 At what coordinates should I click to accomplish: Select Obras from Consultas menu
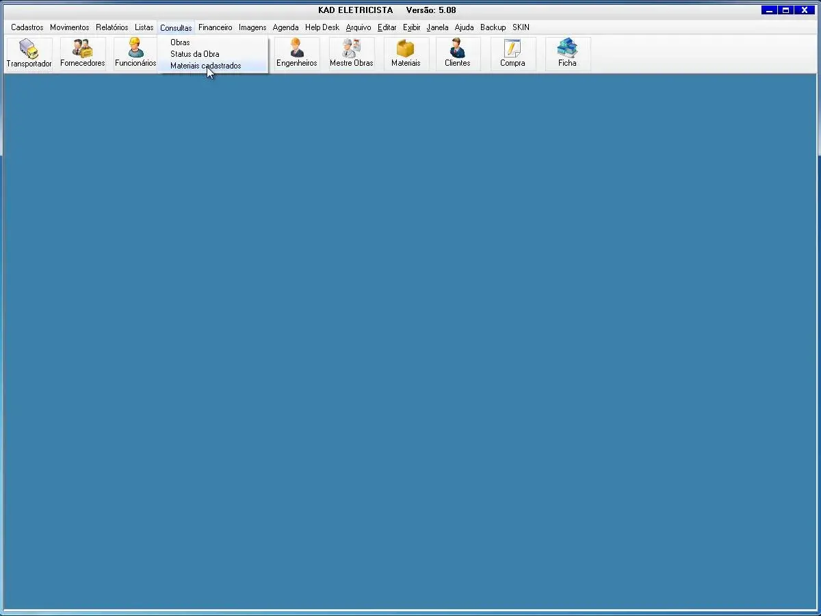(x=180, y=42)
